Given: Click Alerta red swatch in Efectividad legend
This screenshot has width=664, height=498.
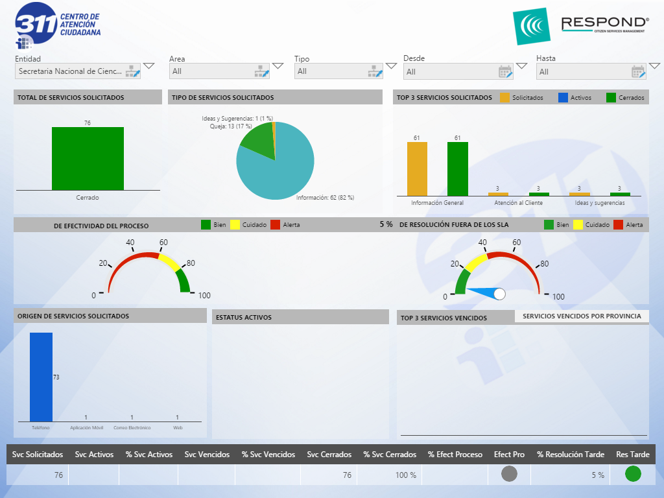Looking at the screenshot, I should 275,224.
